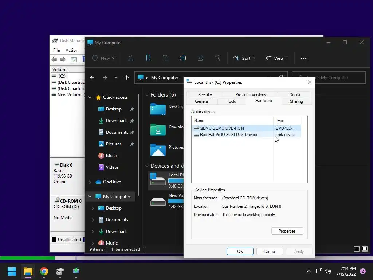The image size is (373, 280).
Task: Switch to the General tab
Action: [x=202, y=101]
